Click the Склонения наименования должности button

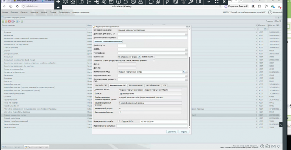point(108,42)
